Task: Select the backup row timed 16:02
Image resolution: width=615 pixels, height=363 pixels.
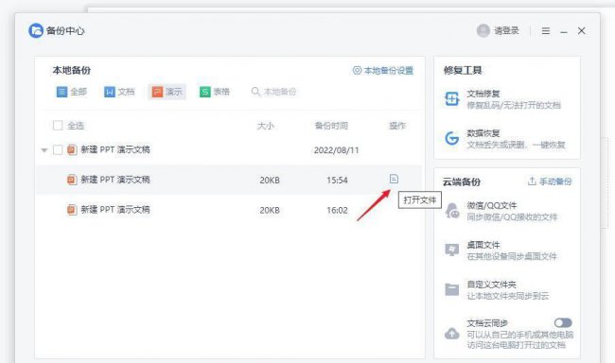Action: coord(229,210)
